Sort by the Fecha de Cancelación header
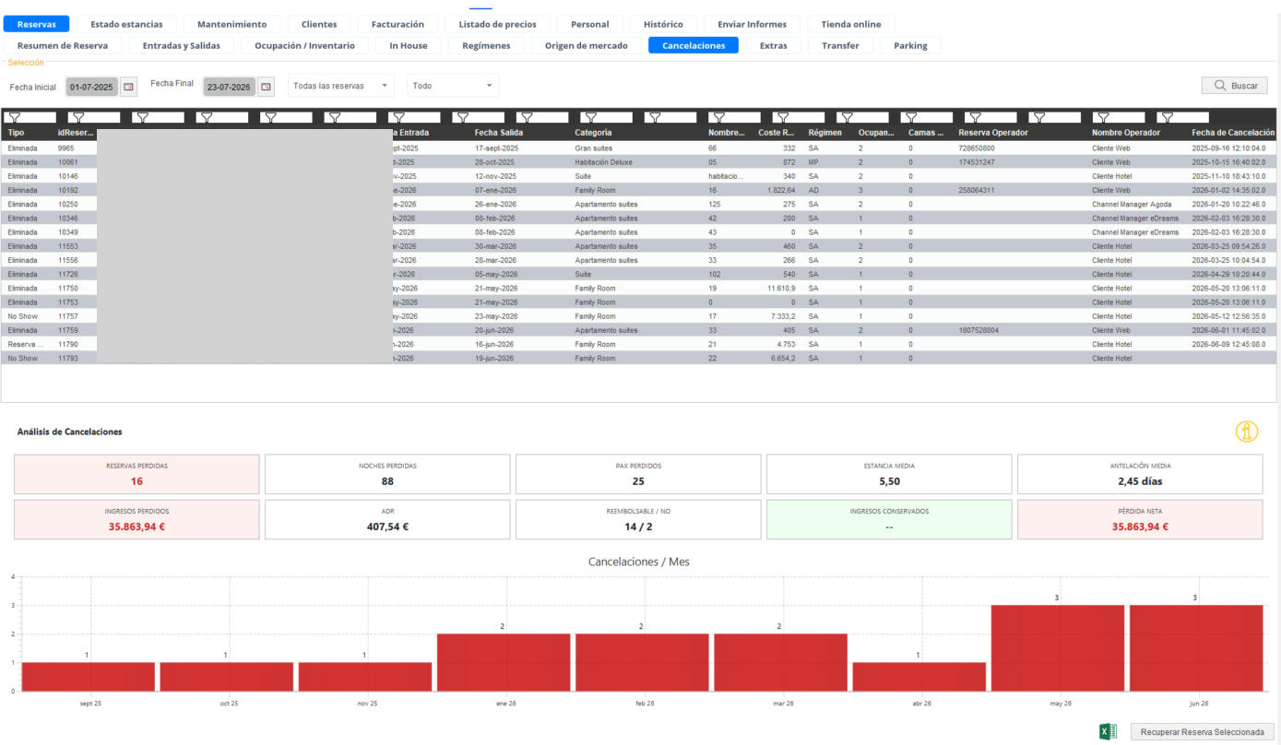 pos(1232,133)
